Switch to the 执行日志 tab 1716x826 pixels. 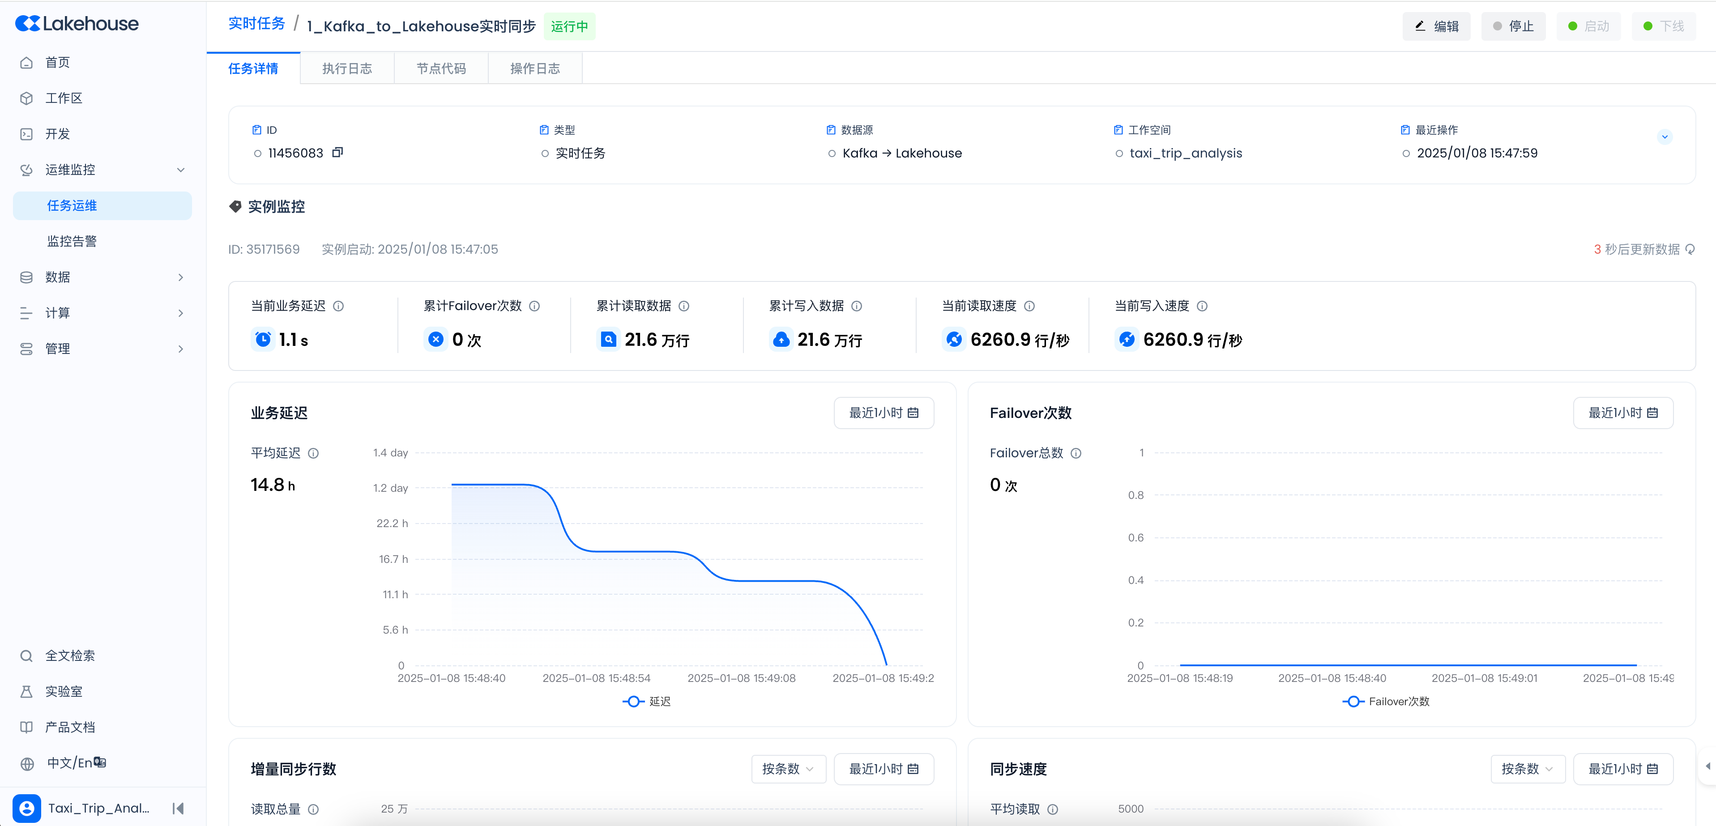(x=347, y=68)
